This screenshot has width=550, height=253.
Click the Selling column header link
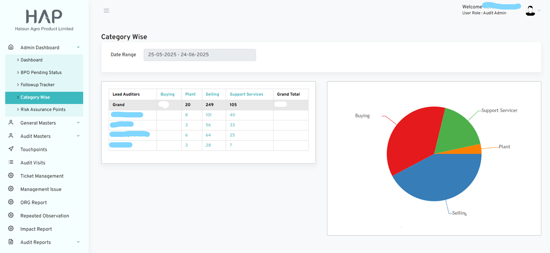(212, 94)
